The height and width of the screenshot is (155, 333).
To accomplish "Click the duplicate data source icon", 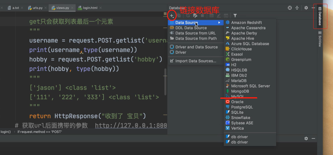I will click(x=179, y=16).
